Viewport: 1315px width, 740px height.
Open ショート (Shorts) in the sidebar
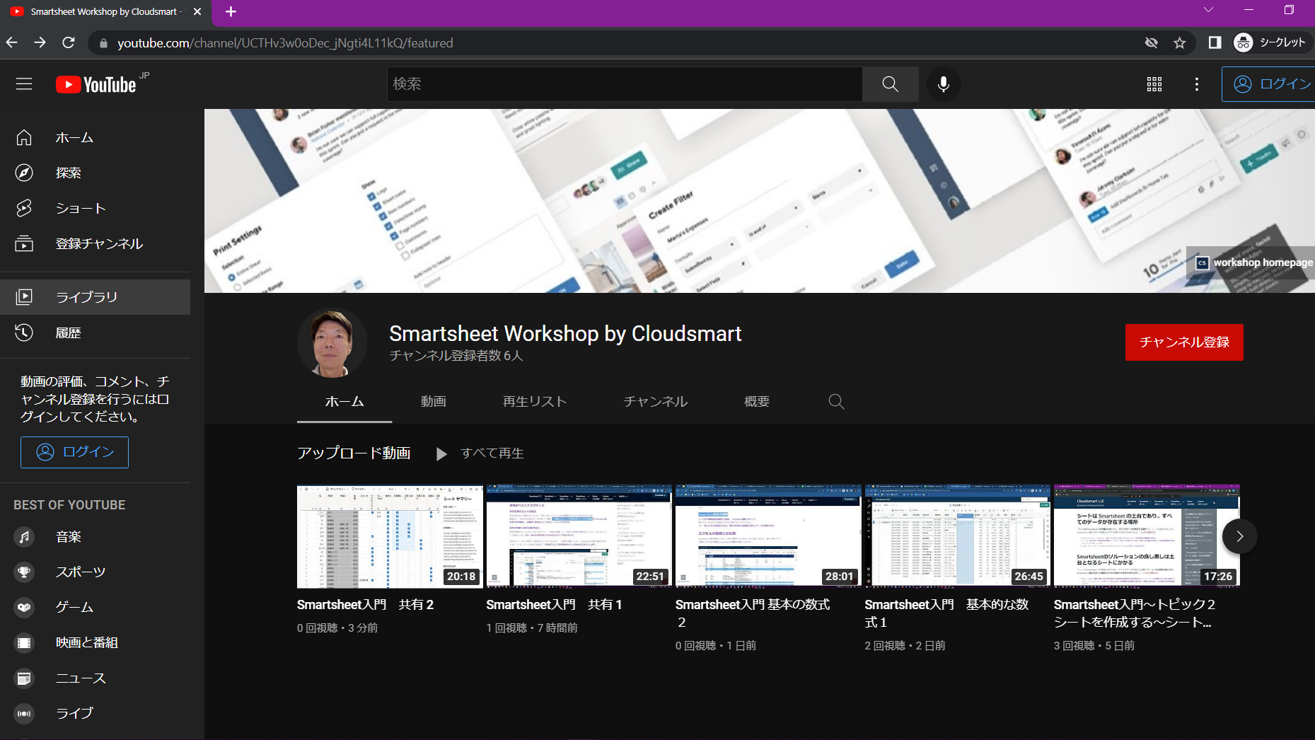(x=95, y=208)
